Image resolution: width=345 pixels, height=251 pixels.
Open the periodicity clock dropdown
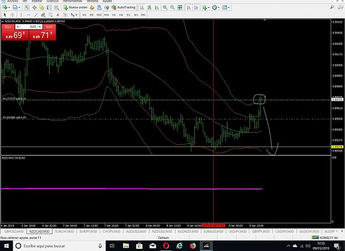216,8
